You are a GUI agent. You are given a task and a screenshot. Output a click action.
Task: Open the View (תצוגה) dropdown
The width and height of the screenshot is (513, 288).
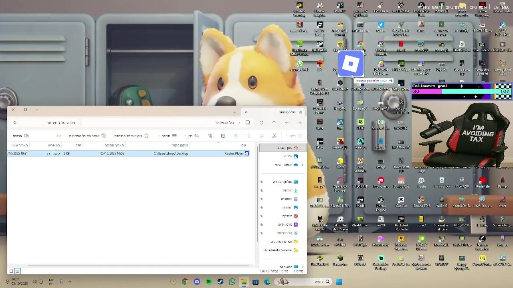tap(168, 136)
